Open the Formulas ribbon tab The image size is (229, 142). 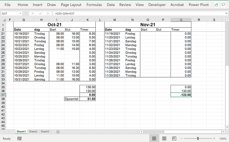[94, 5]
